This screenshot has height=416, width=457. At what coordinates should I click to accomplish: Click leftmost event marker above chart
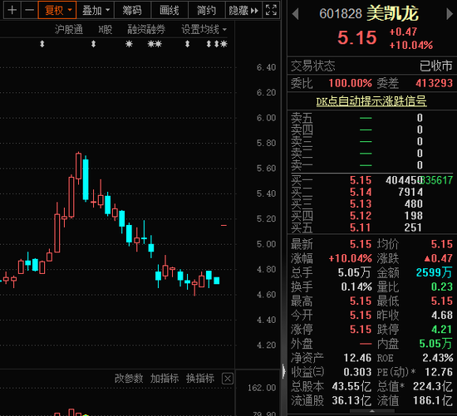42,44
